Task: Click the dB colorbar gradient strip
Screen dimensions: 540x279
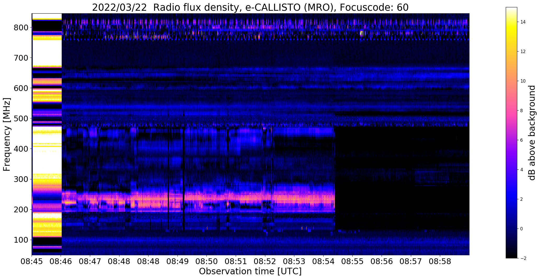Action: (x=512, y=133)
